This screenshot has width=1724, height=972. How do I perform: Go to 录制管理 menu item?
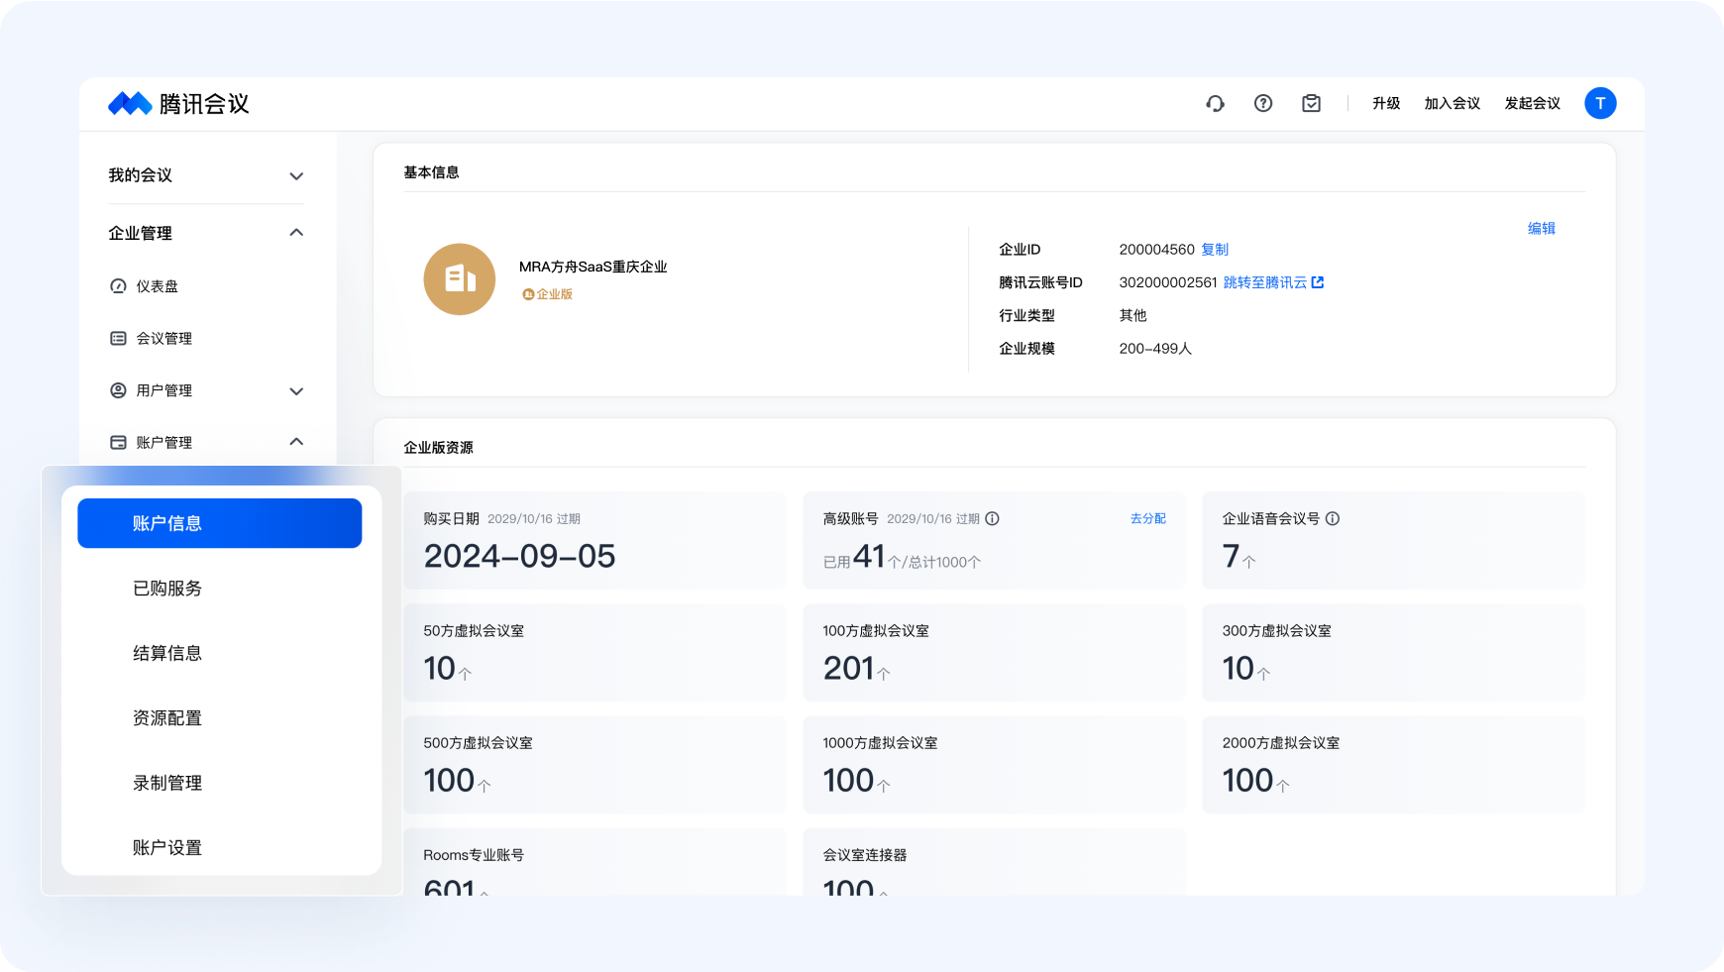click(167, 783)
